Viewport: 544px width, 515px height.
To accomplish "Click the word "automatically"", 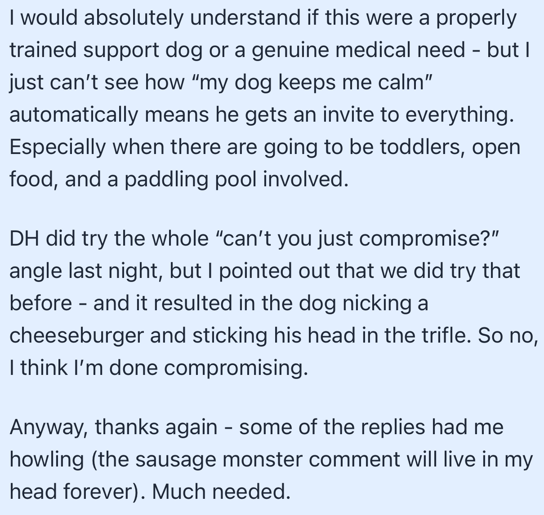I will coord(74,115).
